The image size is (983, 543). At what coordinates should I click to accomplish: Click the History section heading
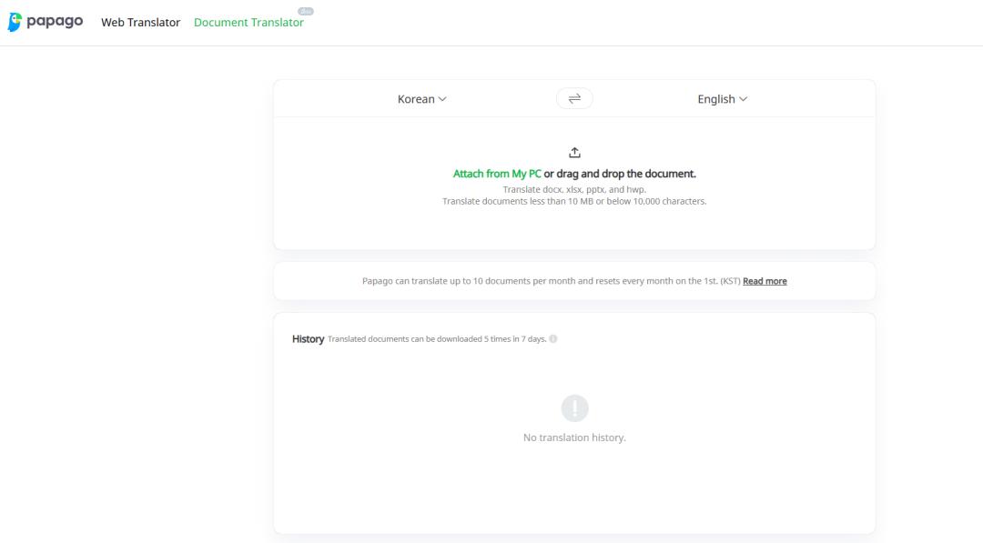point(308,339)
